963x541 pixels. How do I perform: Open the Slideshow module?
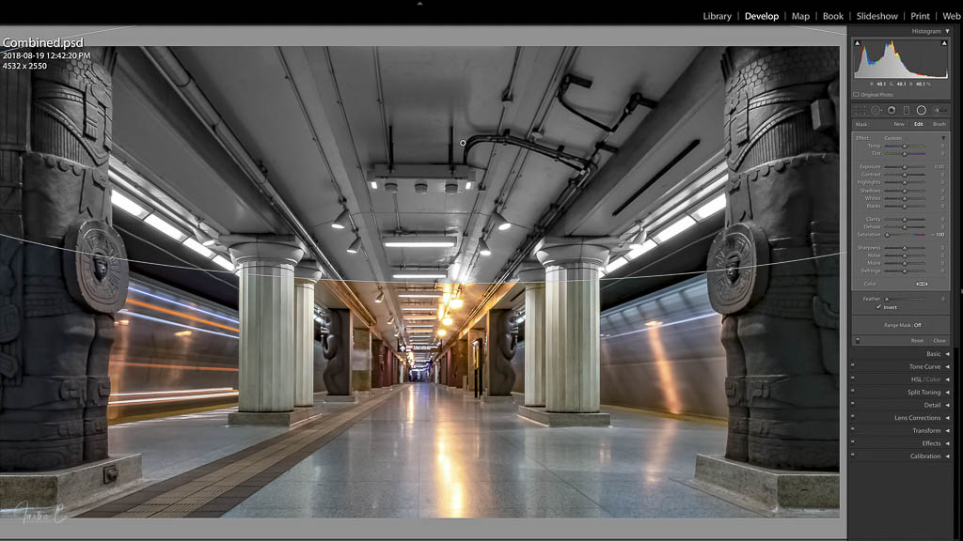pos(876,16)
